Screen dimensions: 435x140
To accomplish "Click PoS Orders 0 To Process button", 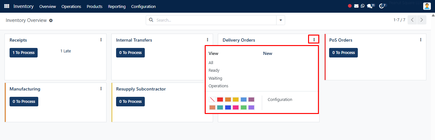I will 343,53.
